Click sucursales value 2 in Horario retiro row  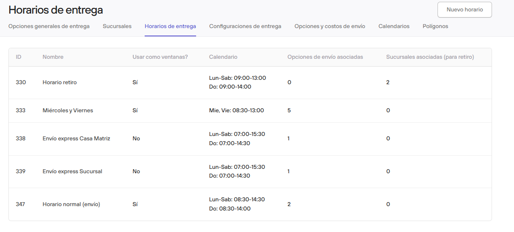click(x=388, y=82)
